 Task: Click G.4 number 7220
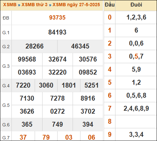(23, 85)
